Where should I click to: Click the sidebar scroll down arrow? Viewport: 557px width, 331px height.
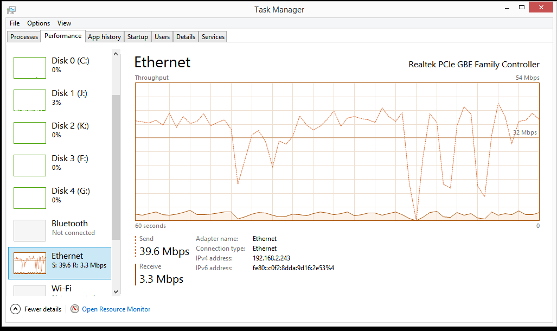point(116,292)
